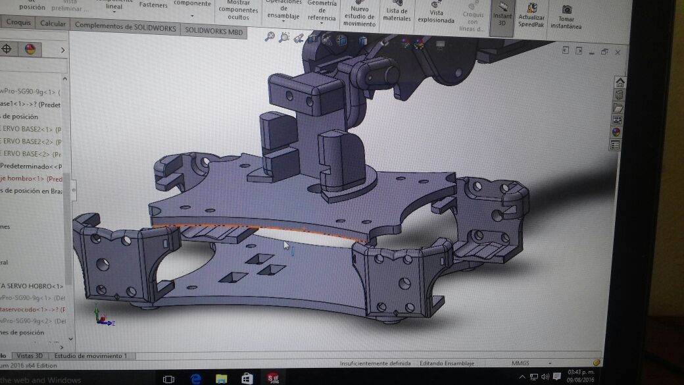Click status text Editando Ensamblaje
The image size is (684, 385).
click(x=447, y=363)
